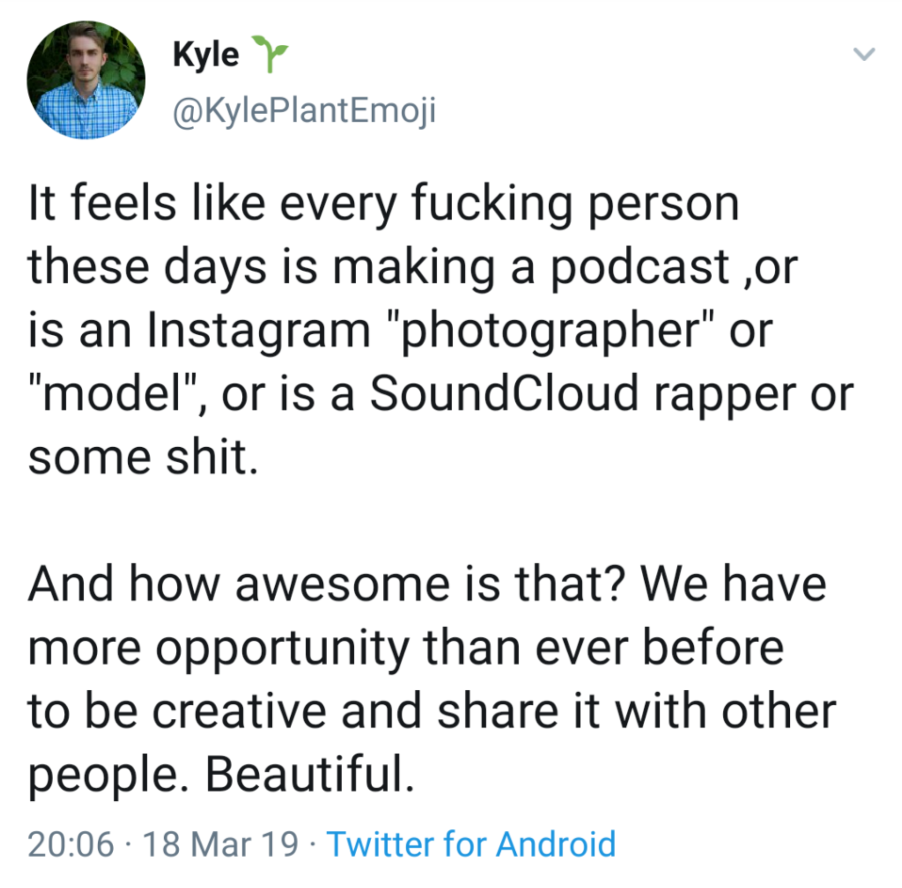The image size is (902, 888).
Task: Click the closing word "Beautiful."
Action: [x=310, y=775]
